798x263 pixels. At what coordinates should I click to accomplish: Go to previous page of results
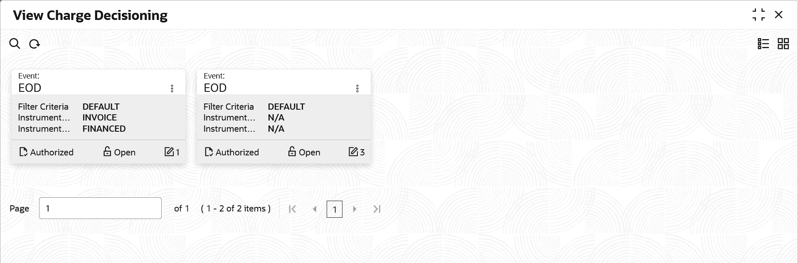coord(315,209)
